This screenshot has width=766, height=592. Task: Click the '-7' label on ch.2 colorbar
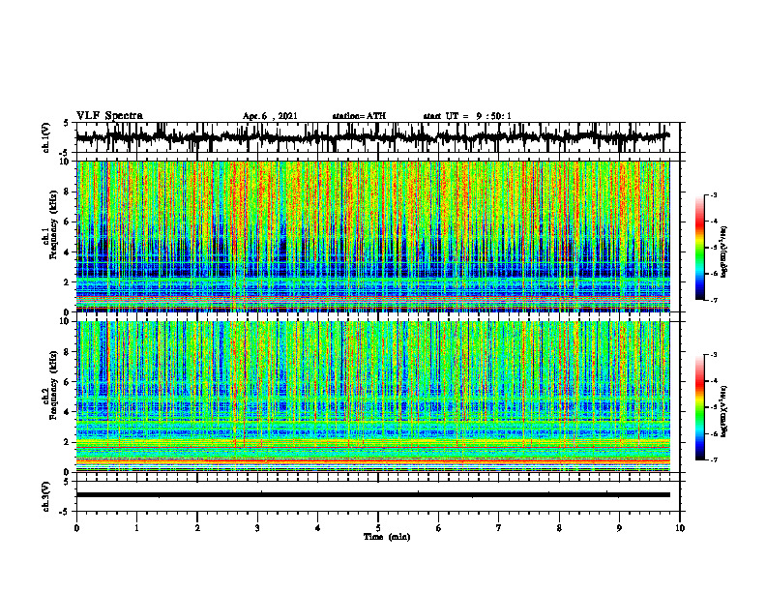pyautogui.click(x=714, y=460)
